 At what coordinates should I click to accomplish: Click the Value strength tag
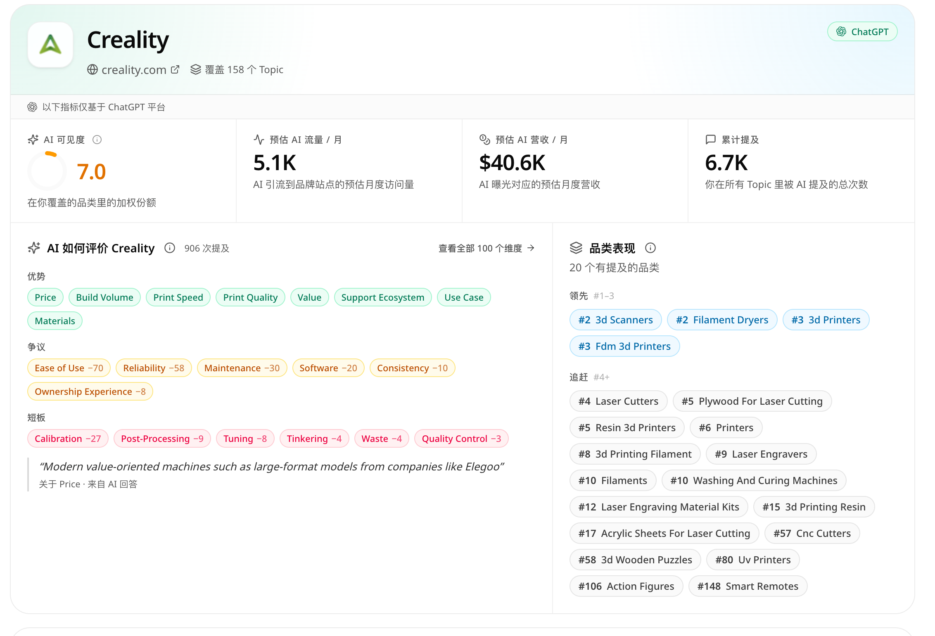pyautogui.click(x=309, y=297)
